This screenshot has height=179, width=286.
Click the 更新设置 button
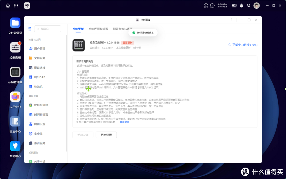point(106,135)
